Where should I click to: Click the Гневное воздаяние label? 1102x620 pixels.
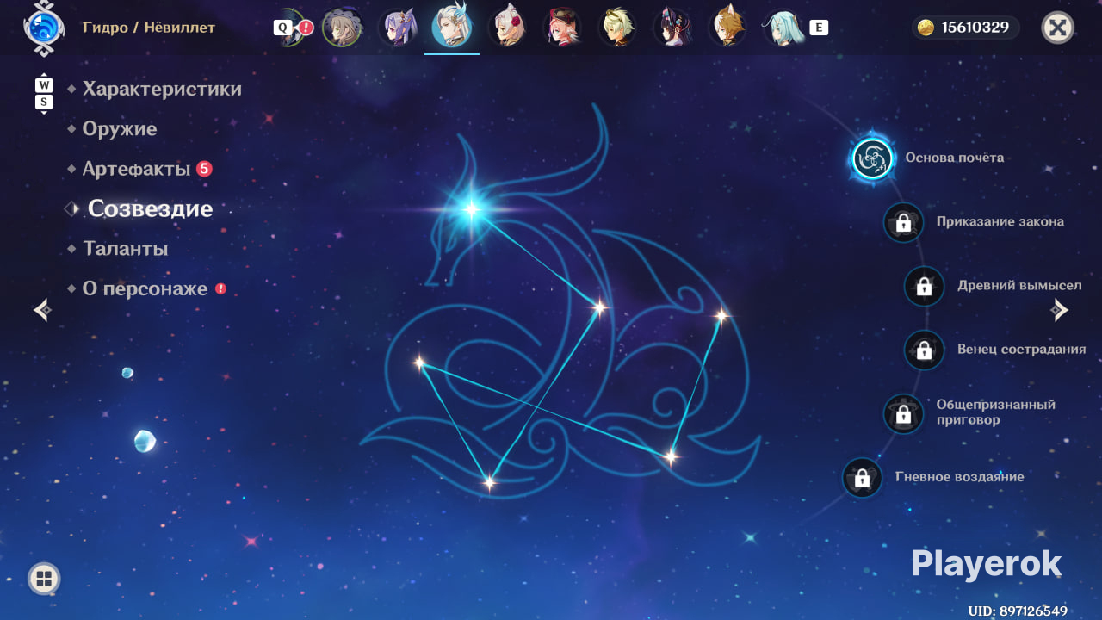tap(960, 477)
